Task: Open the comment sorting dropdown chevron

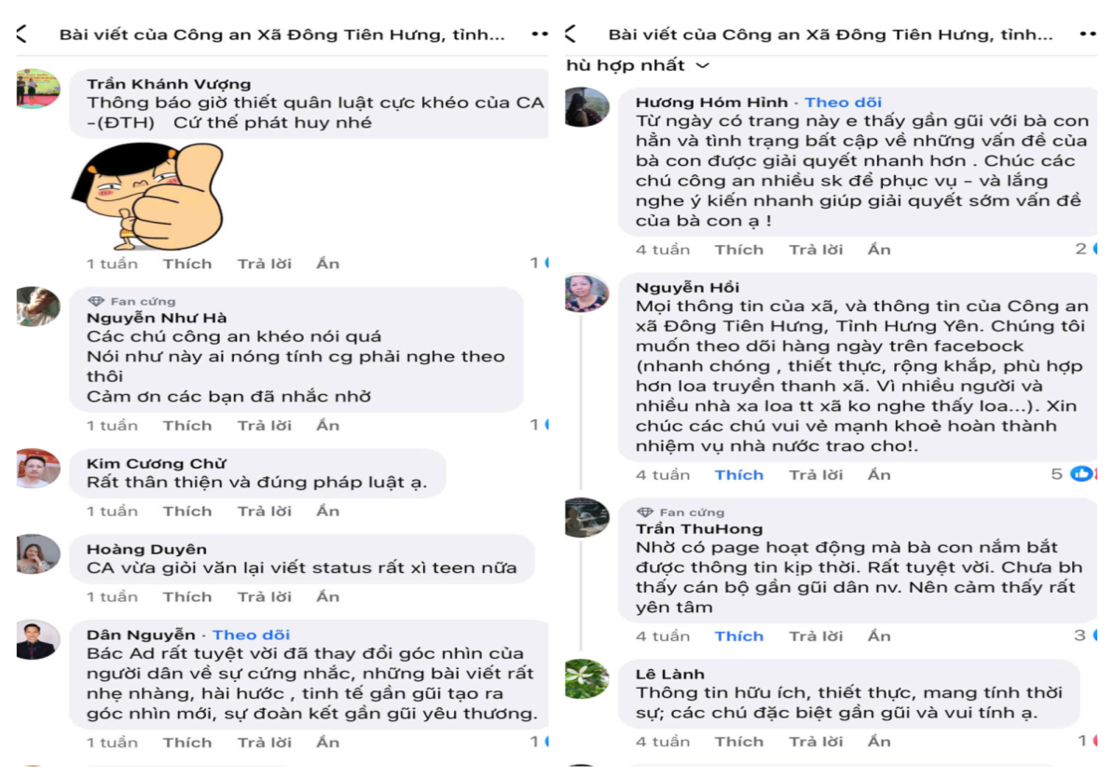Action: [703, 65]
